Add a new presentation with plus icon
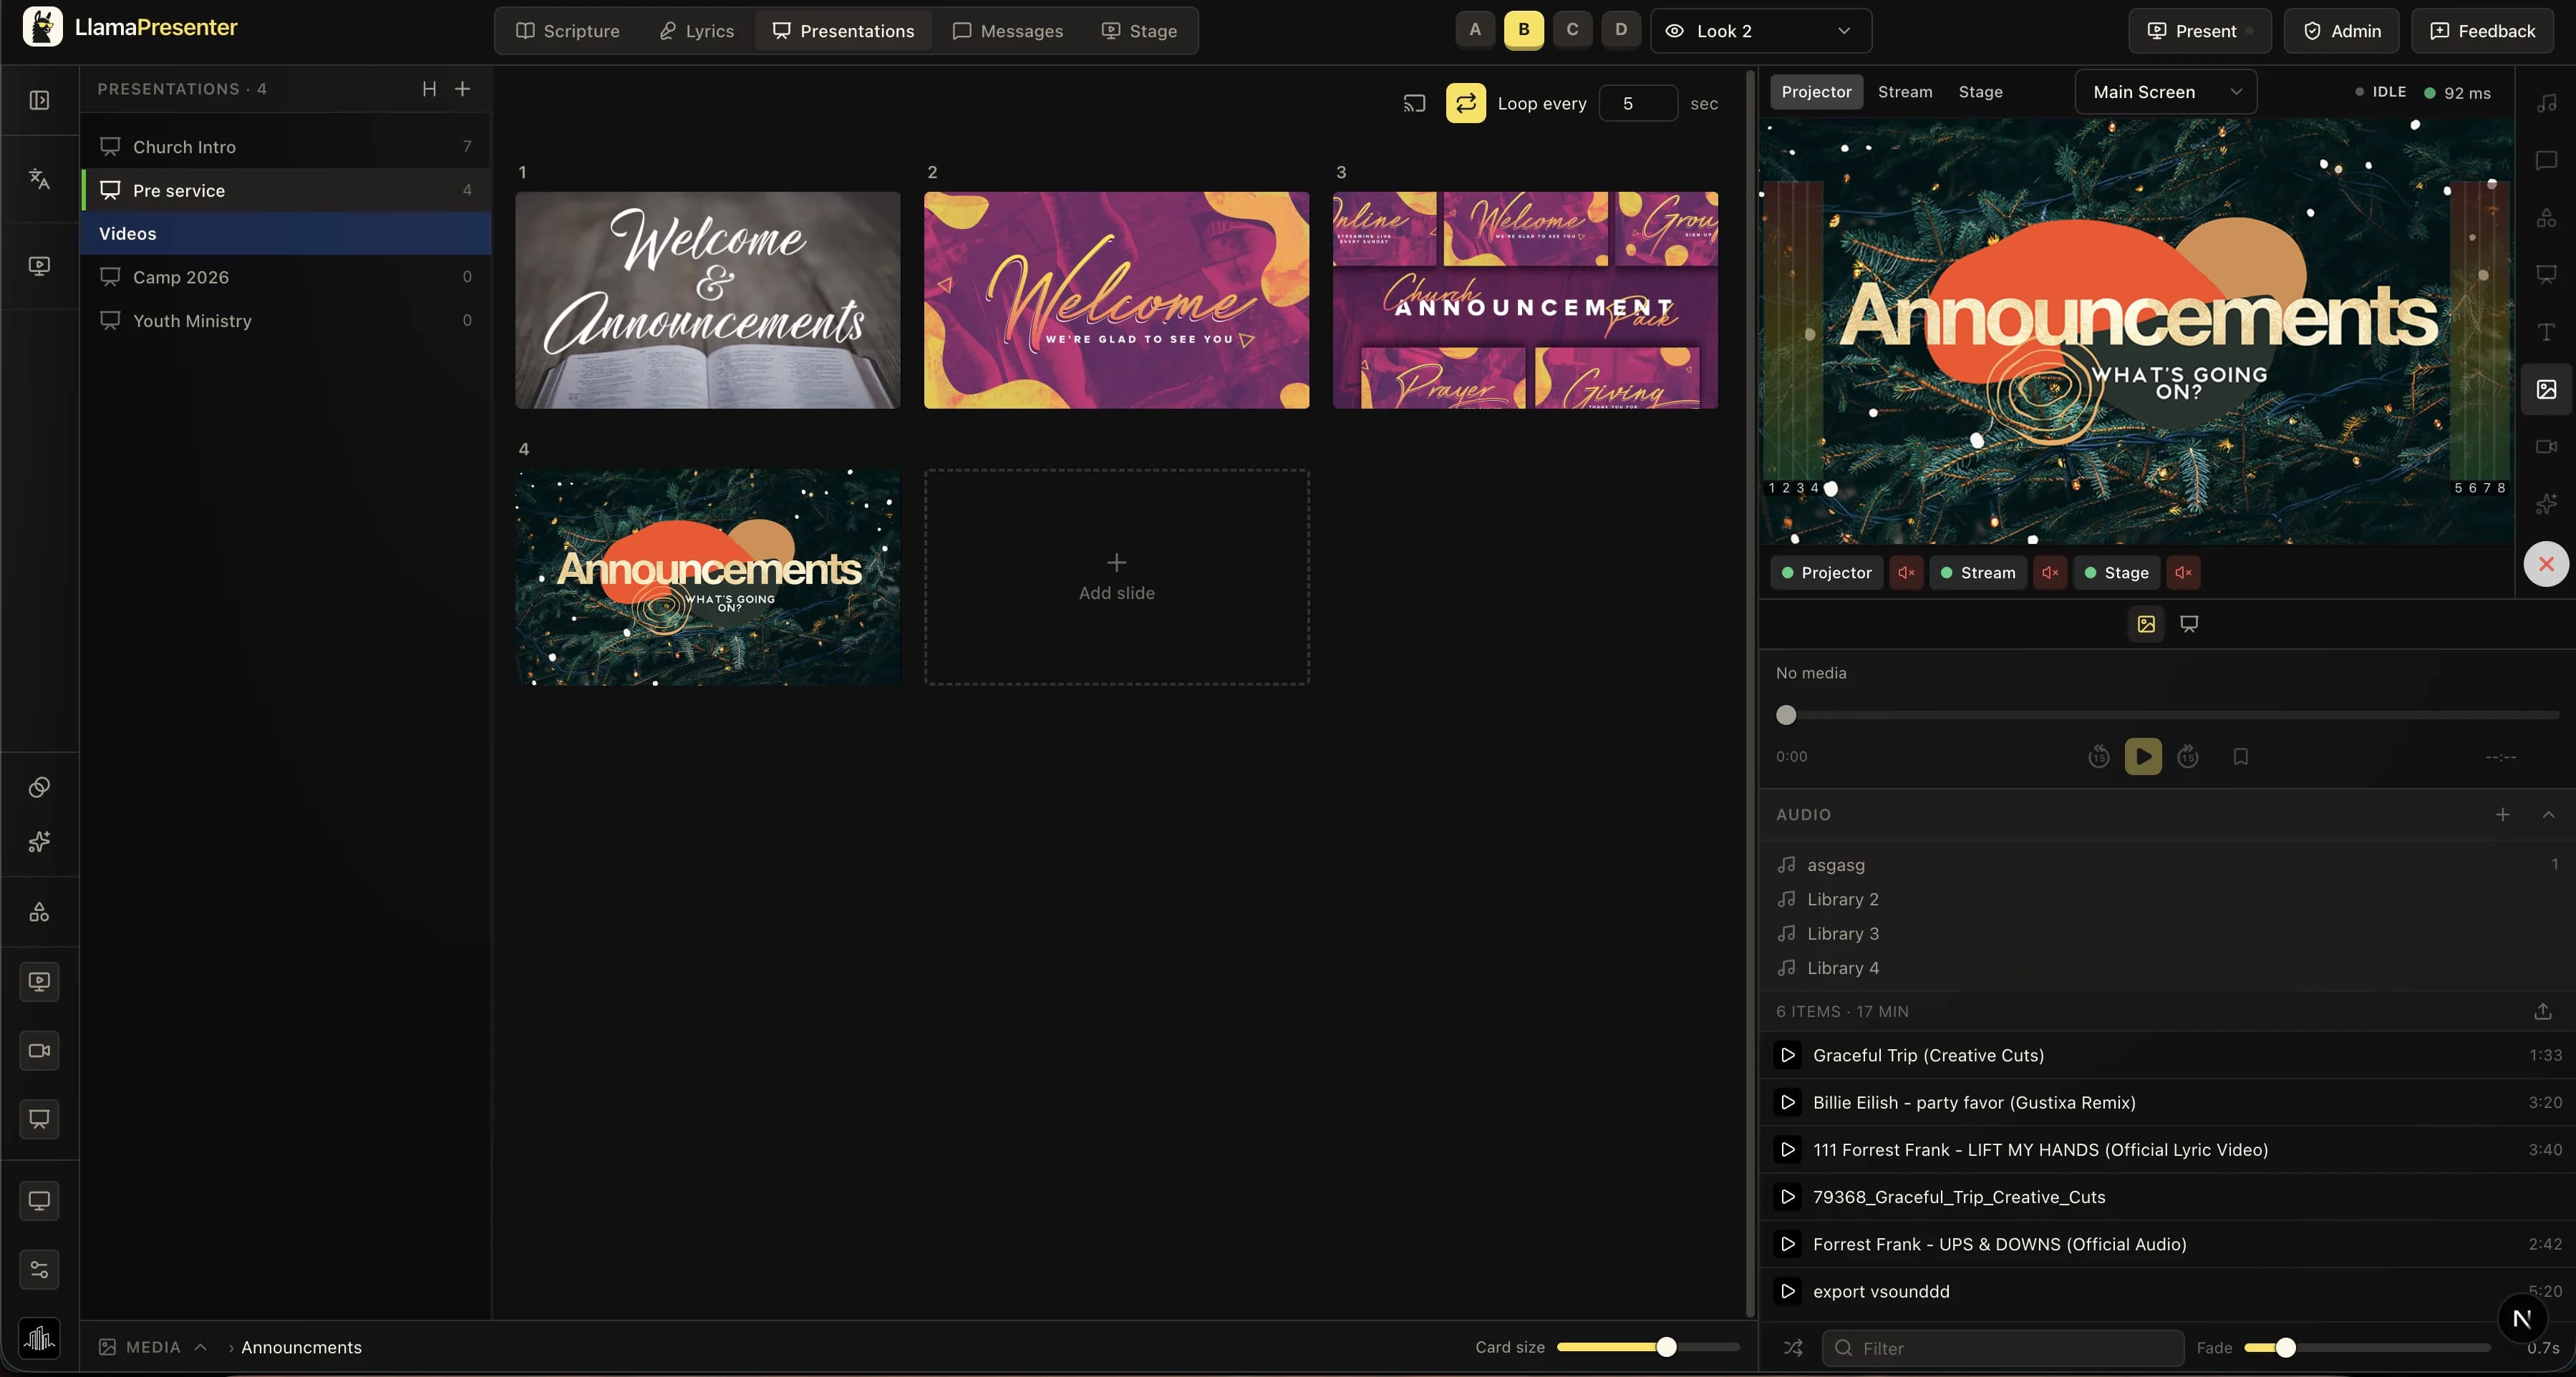Image resolution: width=2576 pixels, height=1377 pixels. (x=463, y=89)
